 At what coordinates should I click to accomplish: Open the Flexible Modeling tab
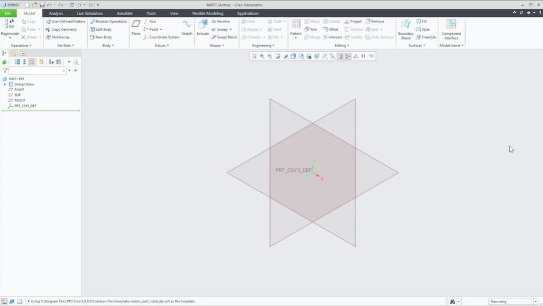[x=207, y=13]
